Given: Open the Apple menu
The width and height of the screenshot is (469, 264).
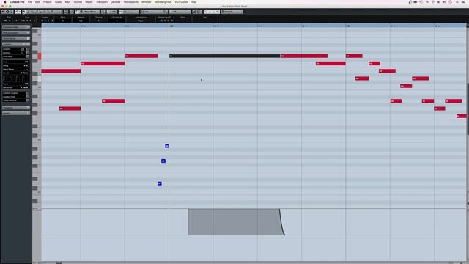Looking at the screenshot, I should (4, 1).
